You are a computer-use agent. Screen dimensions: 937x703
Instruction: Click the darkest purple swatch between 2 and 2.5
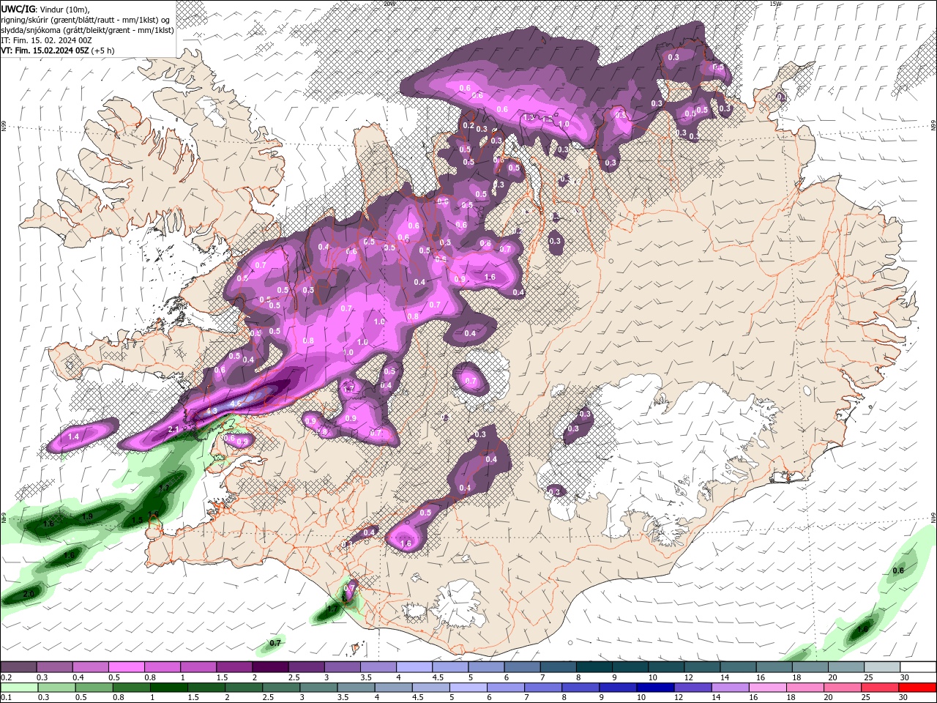coord(270,667)
